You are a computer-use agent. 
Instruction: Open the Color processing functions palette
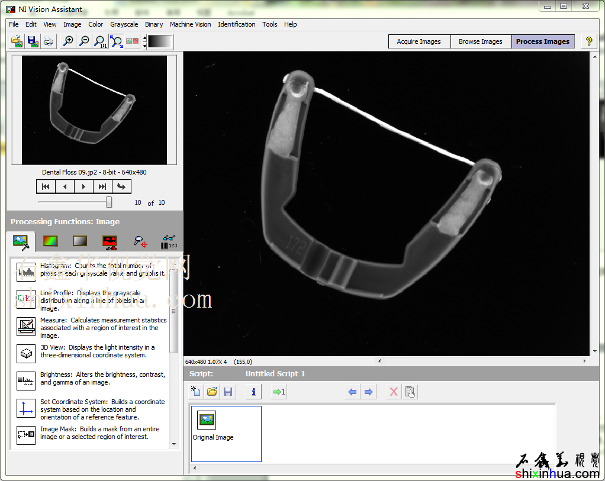click(x=50, y=241)
